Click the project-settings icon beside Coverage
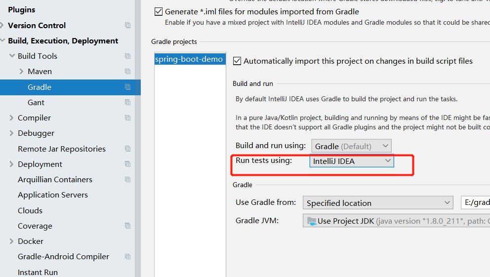The height and width of the screenshot is (277, 490). pyautogui.click(x=127, y=226)
